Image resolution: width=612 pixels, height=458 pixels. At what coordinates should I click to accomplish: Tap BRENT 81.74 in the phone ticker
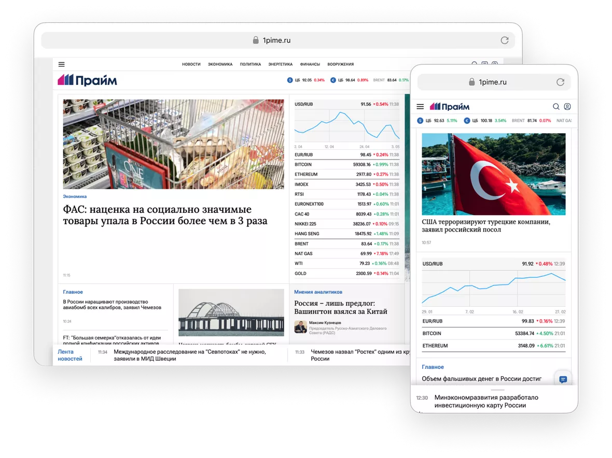[x=531, y=121]
